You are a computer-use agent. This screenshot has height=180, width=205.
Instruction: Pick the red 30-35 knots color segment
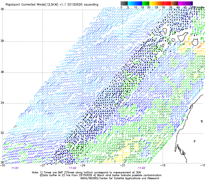click(167, 3)
